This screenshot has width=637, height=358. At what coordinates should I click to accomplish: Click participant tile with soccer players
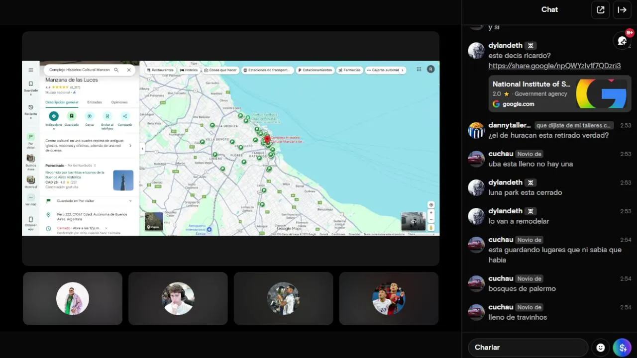pos(389,298)
